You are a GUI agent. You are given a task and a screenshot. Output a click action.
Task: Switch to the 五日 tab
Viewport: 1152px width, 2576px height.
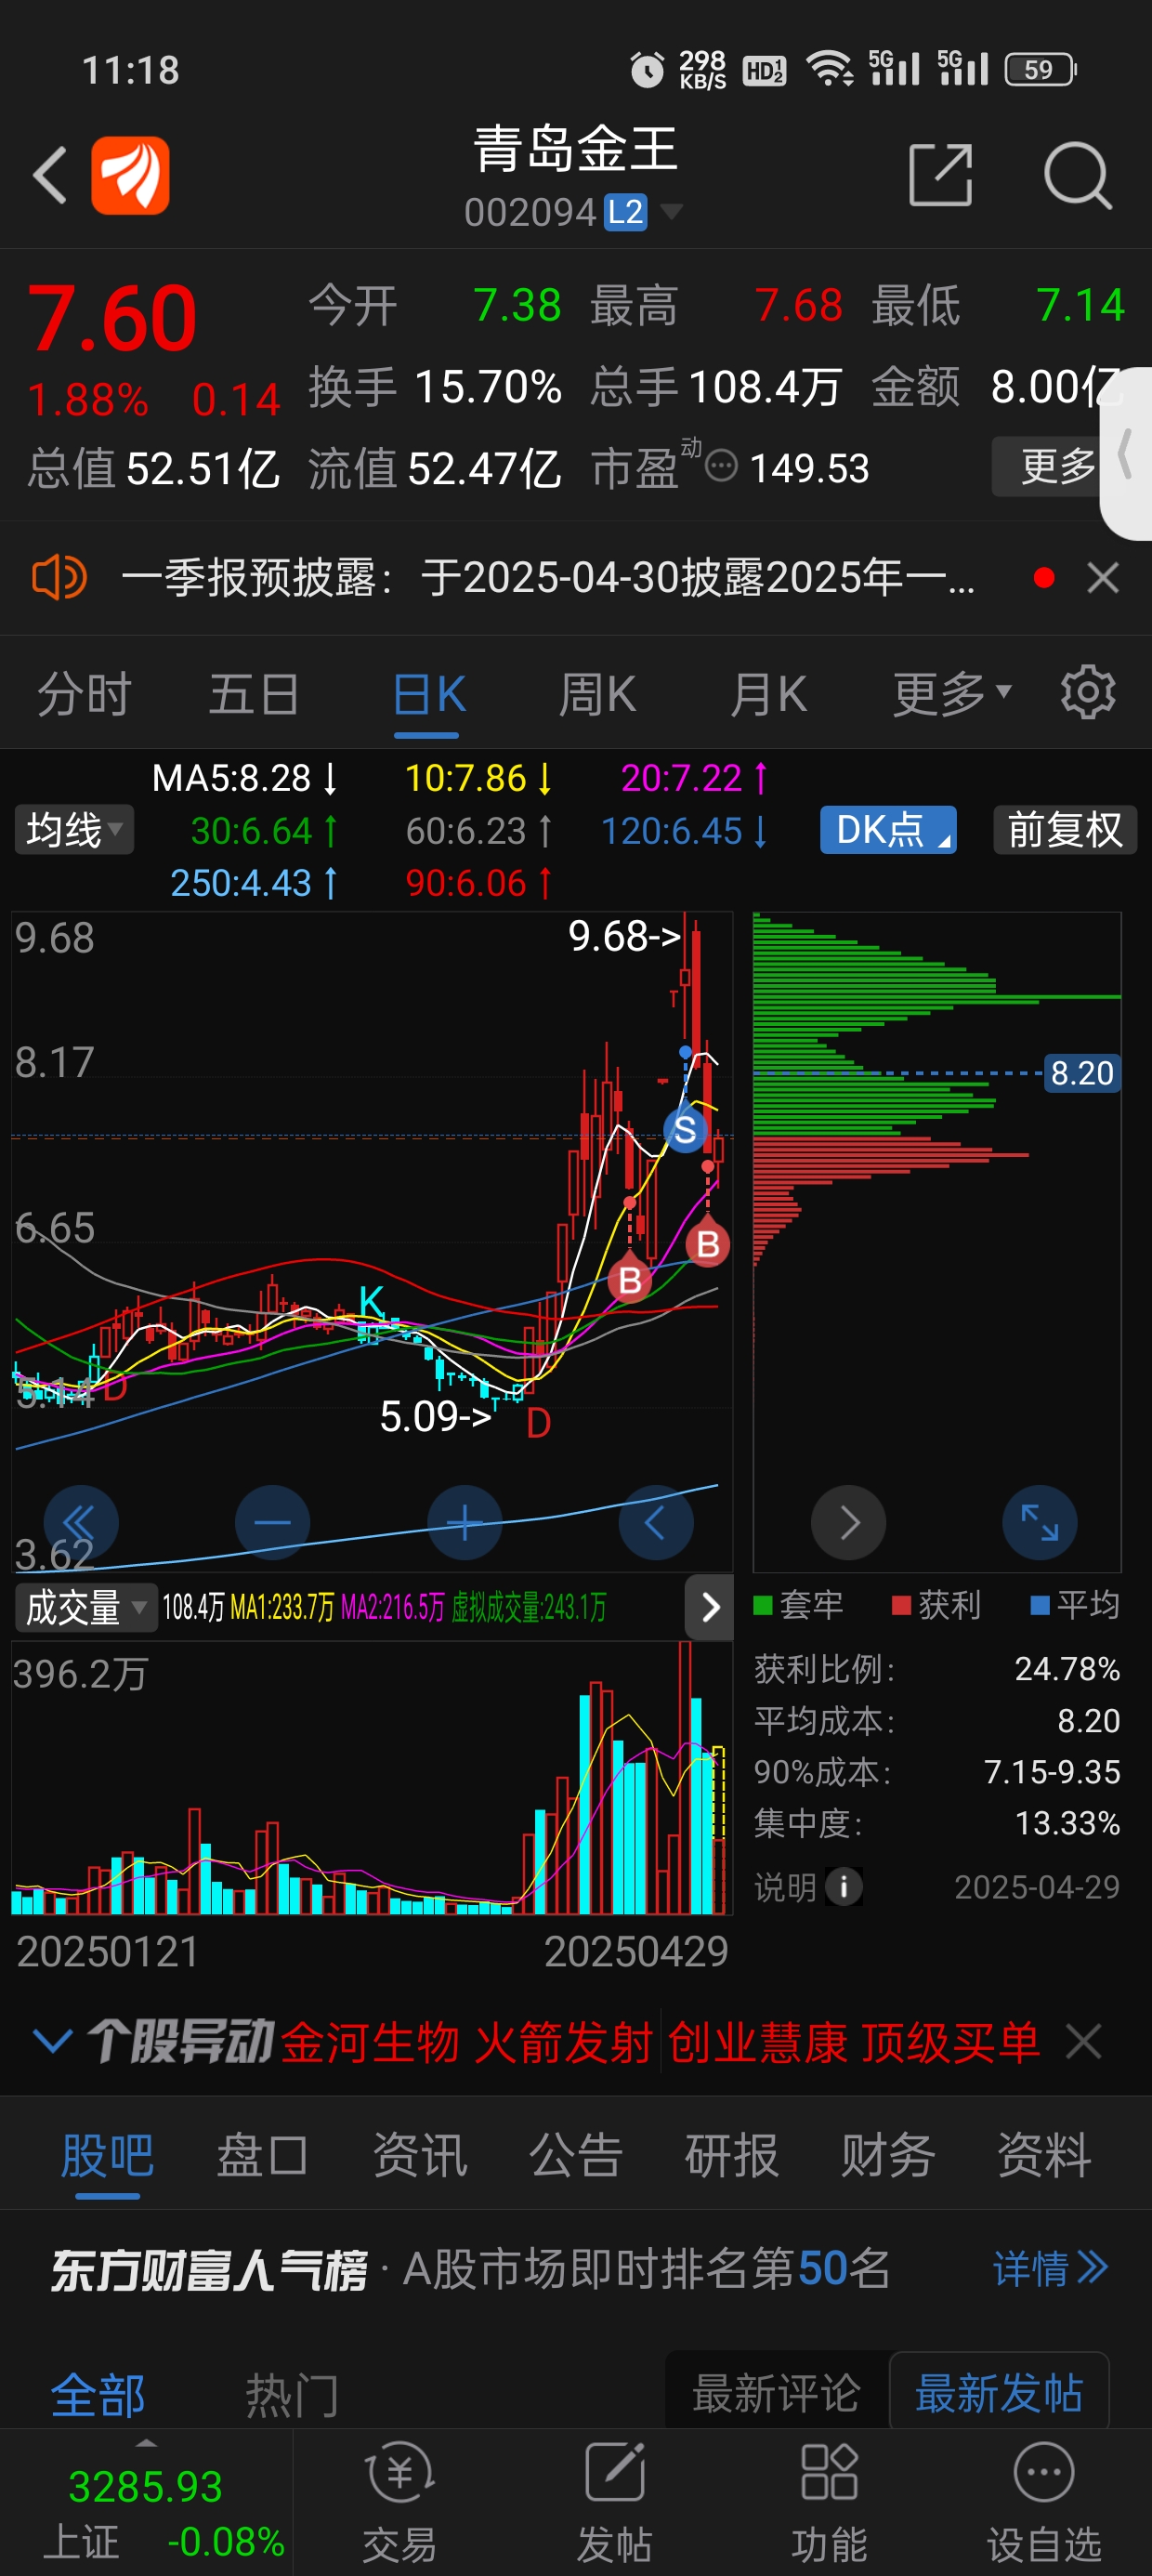(x=254, y=693)
